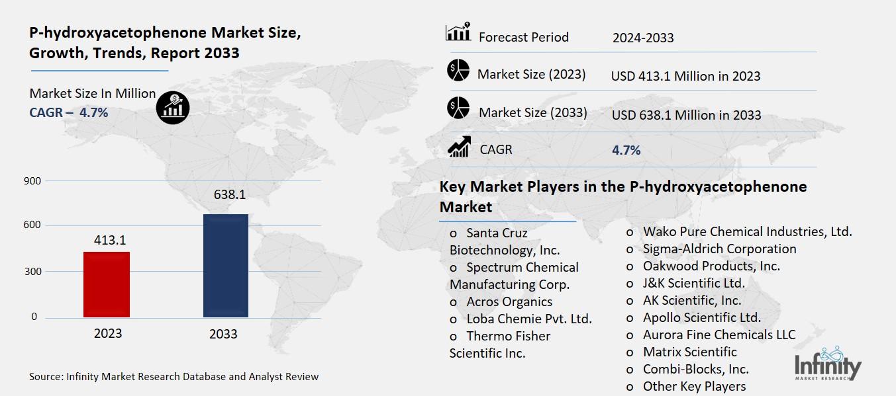896x396 pixels.
Task: Click the Market Size (2033) pie icon
Action: click(458, 108)
